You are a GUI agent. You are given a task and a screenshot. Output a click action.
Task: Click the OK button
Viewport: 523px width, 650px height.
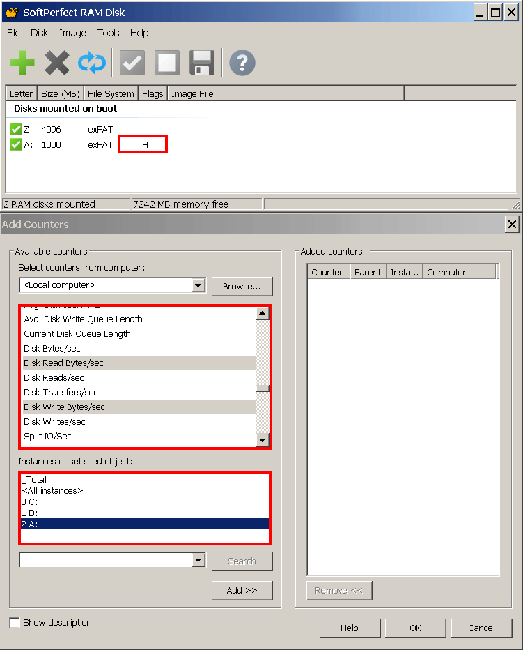click(415, 628)
